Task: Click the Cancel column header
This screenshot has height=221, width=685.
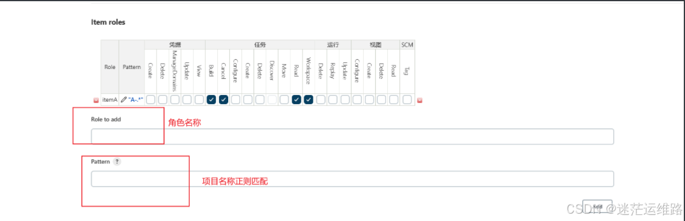Action: (224, 71)
